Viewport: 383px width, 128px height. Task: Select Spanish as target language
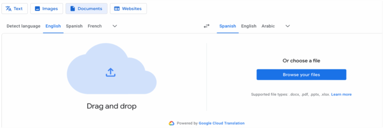pos(228,26)
